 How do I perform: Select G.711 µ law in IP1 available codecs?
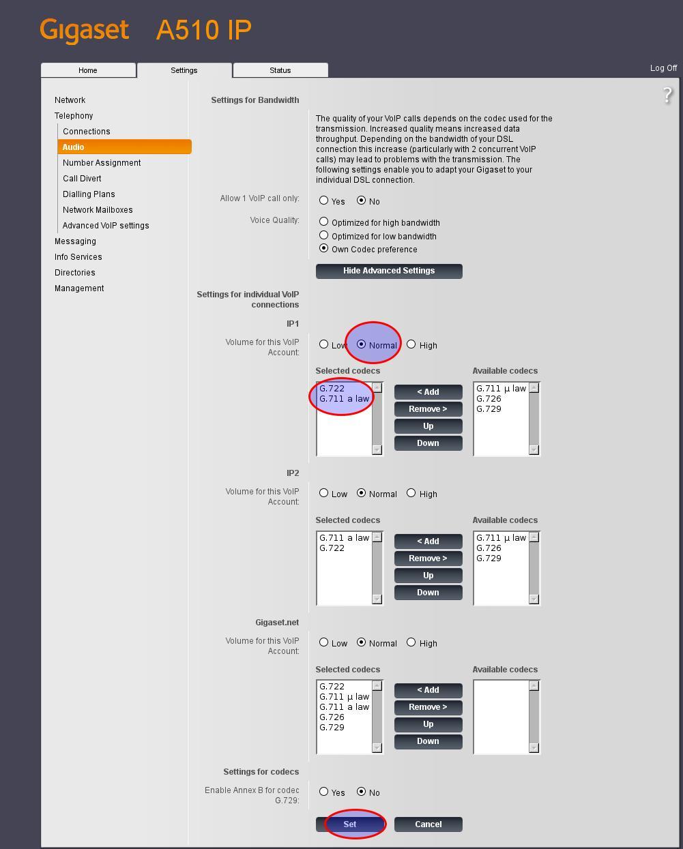(x=501, y=389)
